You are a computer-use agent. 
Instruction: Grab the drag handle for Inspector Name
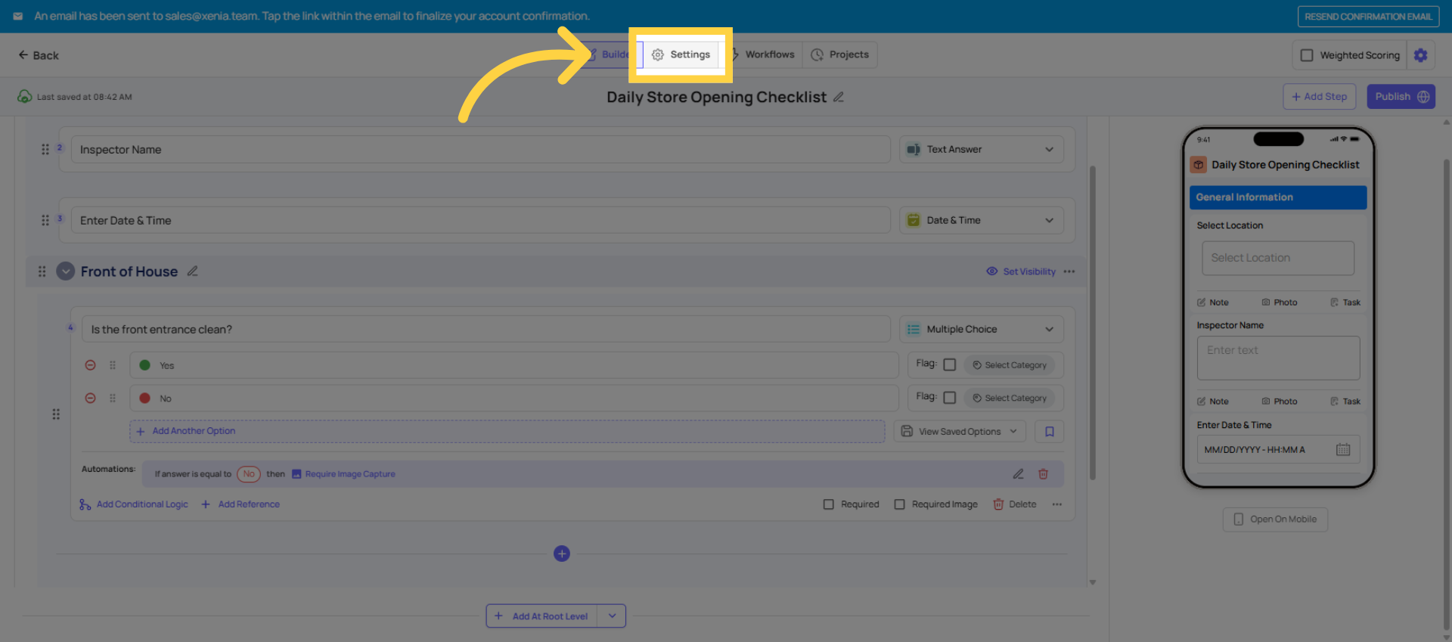pos(45,150)
